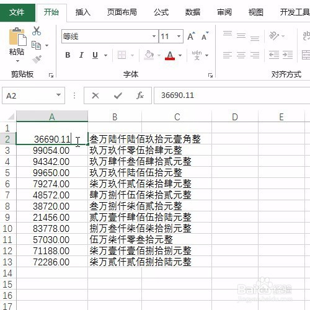Screen dimensions: 310x310
Task: Increase font size with large A
Action: click(x=191, y=37)
